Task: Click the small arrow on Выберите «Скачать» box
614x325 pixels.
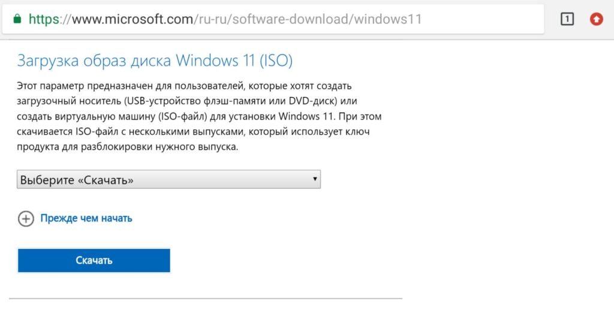Action: 314,179
